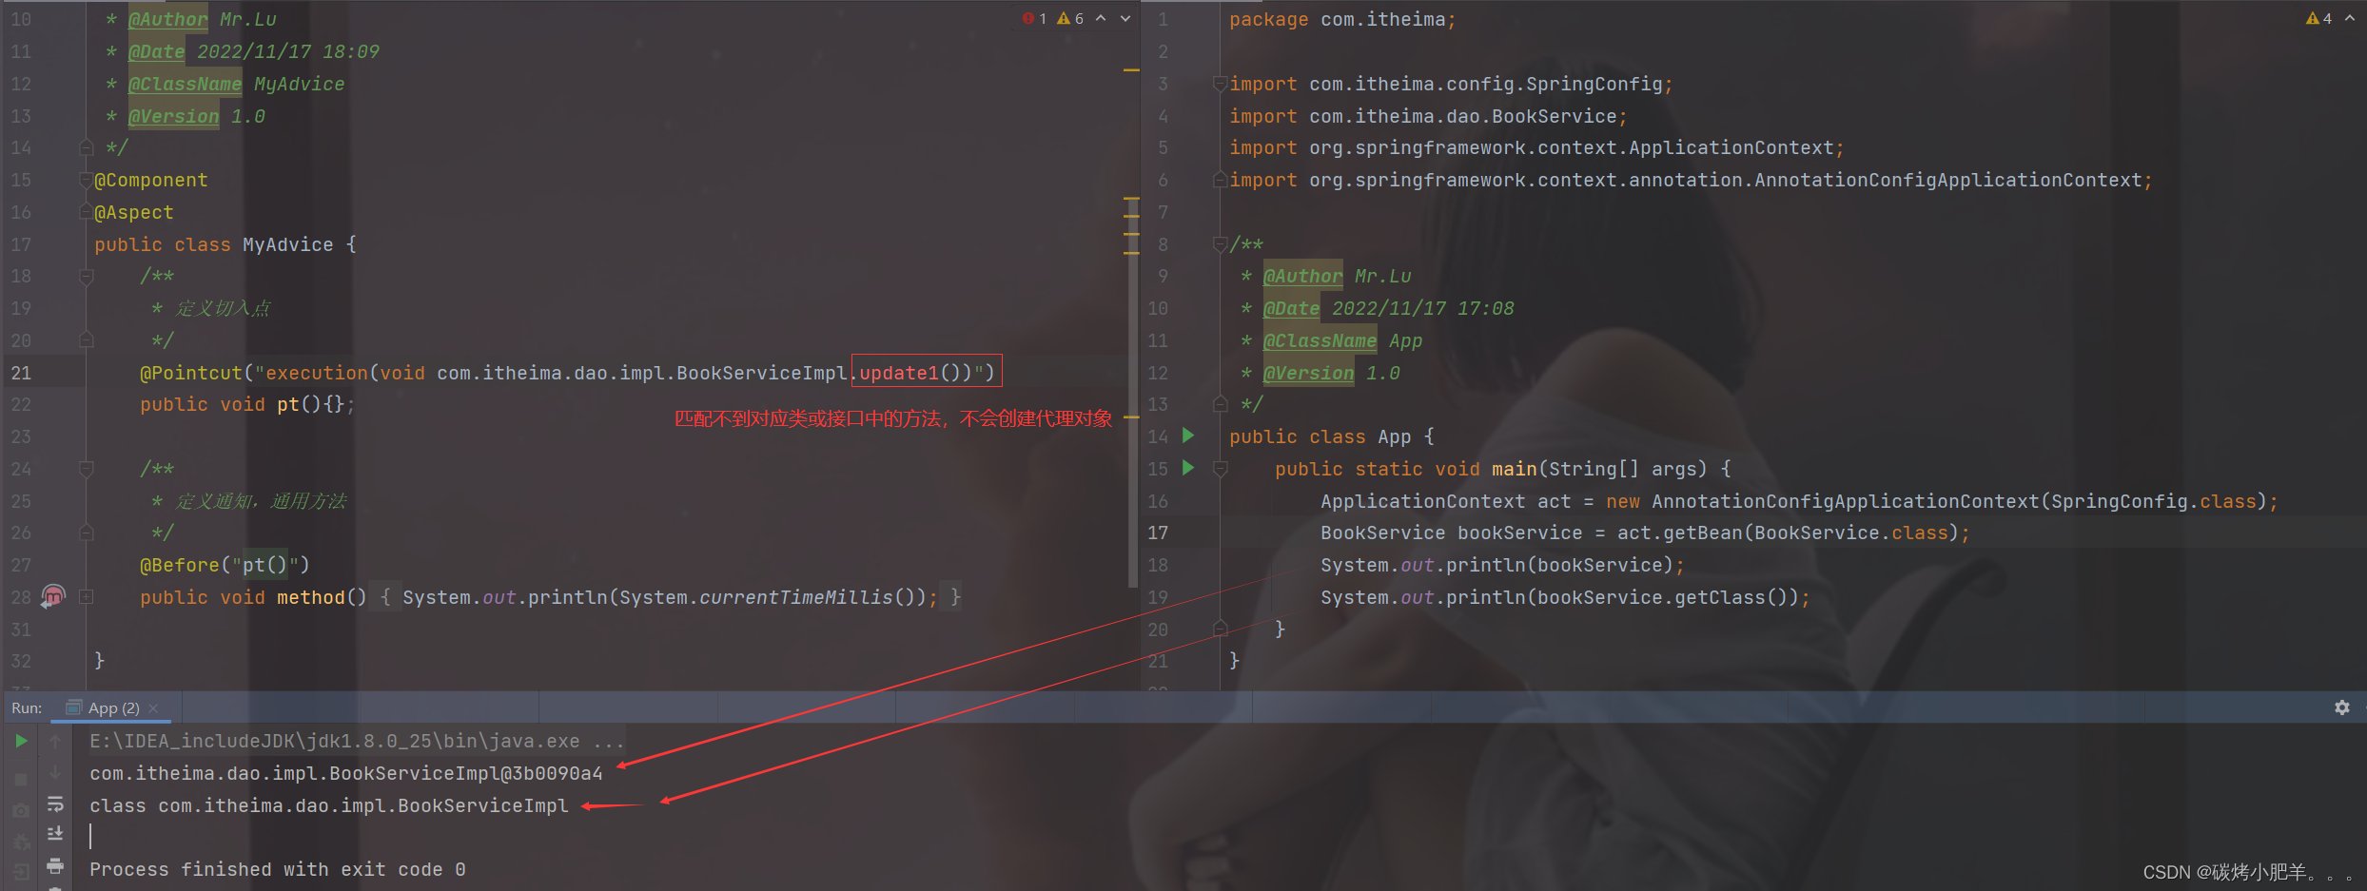2367x891 pixels.
Task: Collapse the @Aspect fold marker on line 16
Action: tap(87, 212)
